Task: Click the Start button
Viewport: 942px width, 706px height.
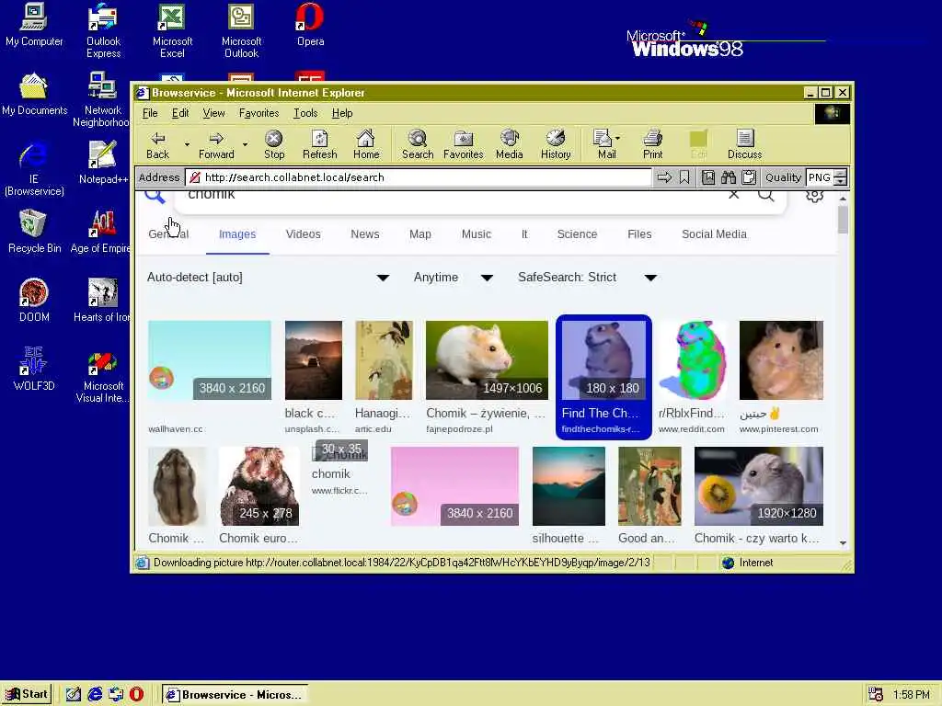Action: click(27, 694)
